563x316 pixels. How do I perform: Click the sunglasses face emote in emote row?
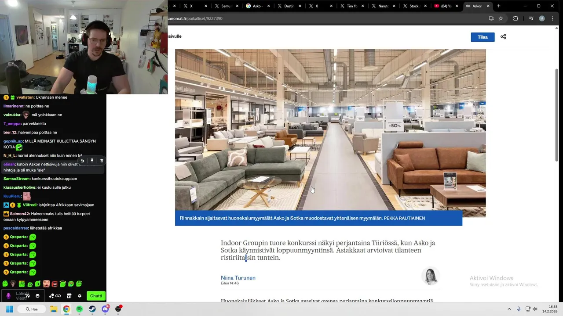13,284
